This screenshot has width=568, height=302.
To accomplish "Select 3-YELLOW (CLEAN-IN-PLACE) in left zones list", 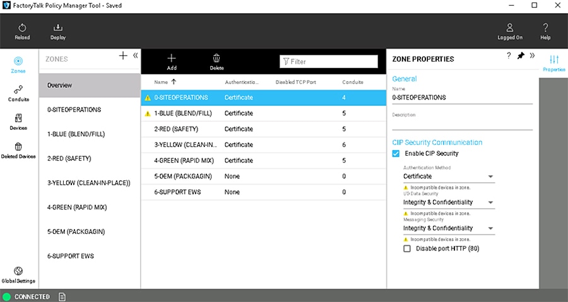I will tap(90, 183).
